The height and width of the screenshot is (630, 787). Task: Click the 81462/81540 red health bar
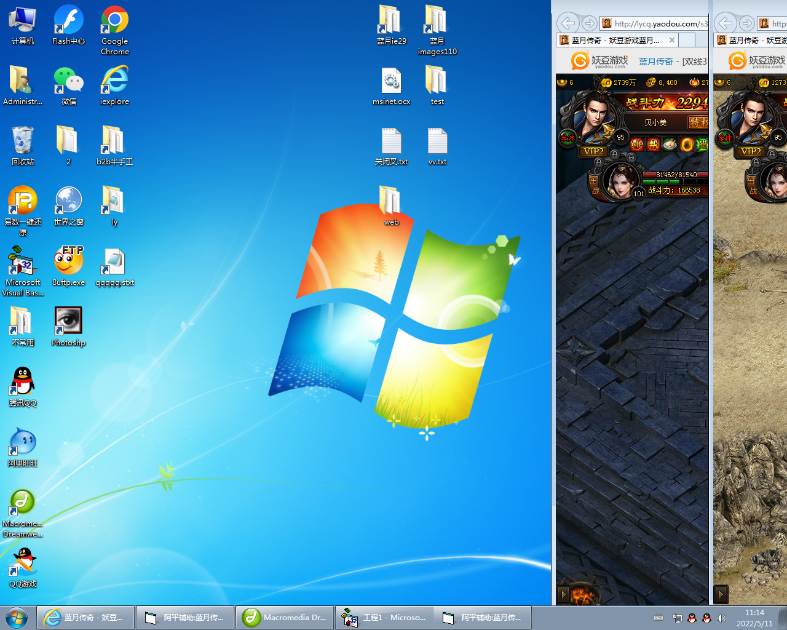tap(675, 175)
